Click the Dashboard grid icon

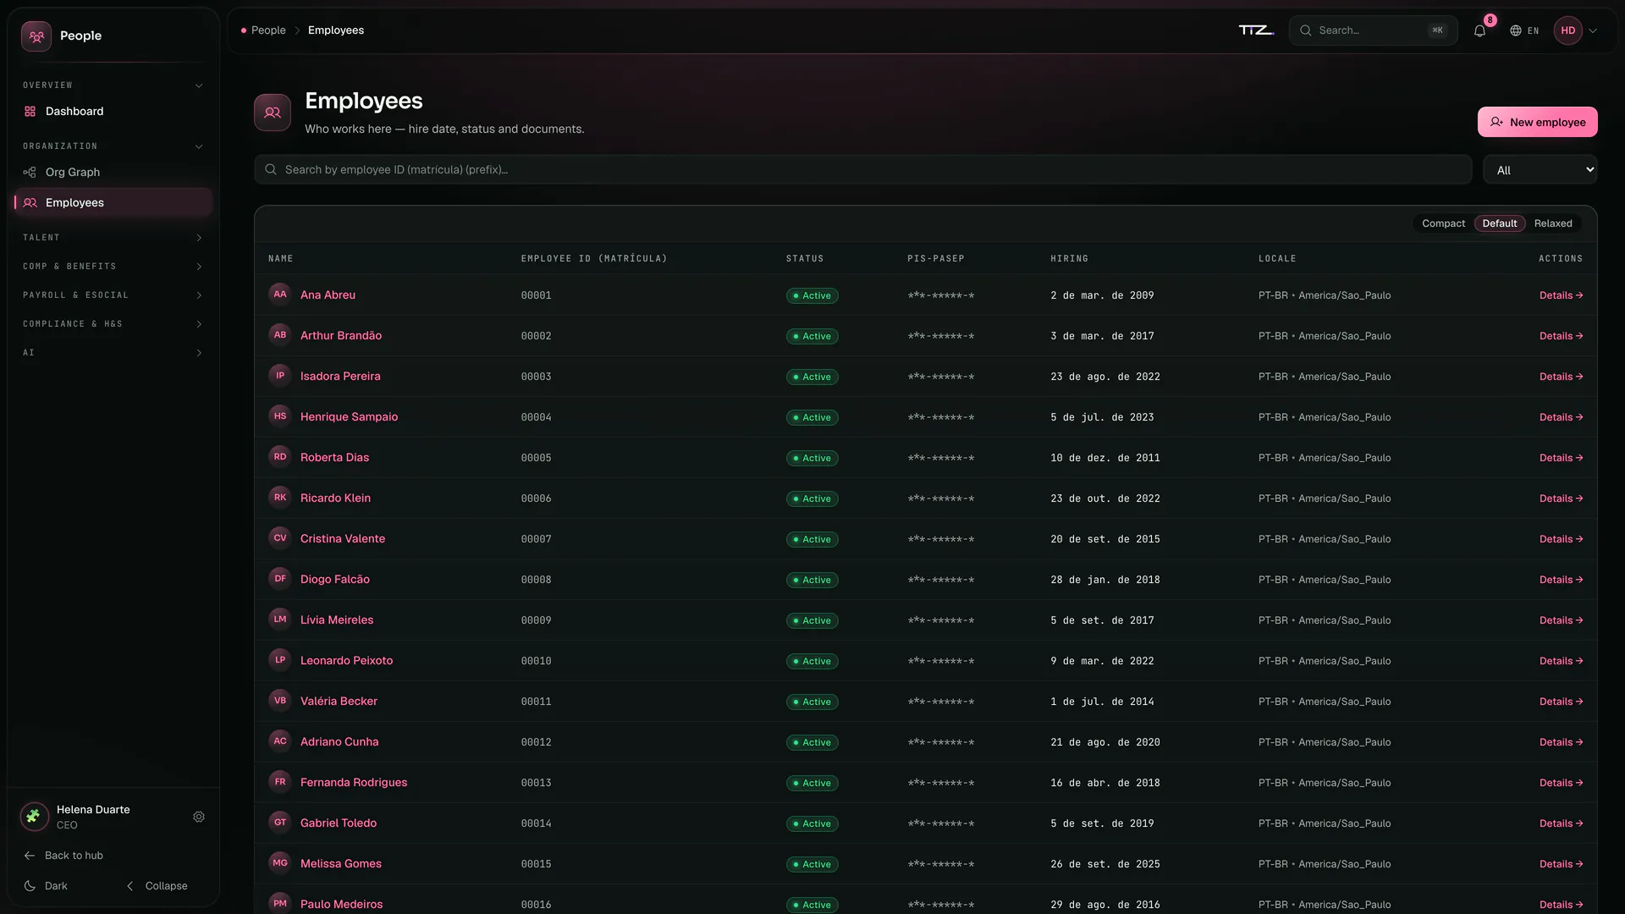point(30,112)
